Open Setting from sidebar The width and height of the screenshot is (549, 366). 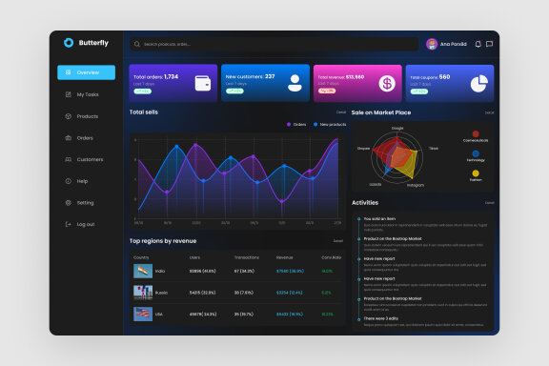click(x=86, y=203)
